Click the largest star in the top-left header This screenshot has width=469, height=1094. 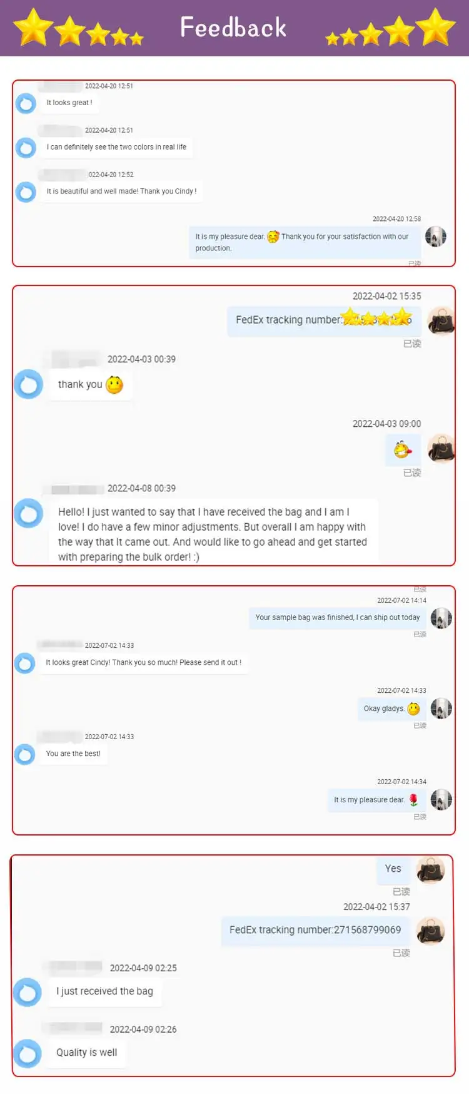click(x=34, y=27)
